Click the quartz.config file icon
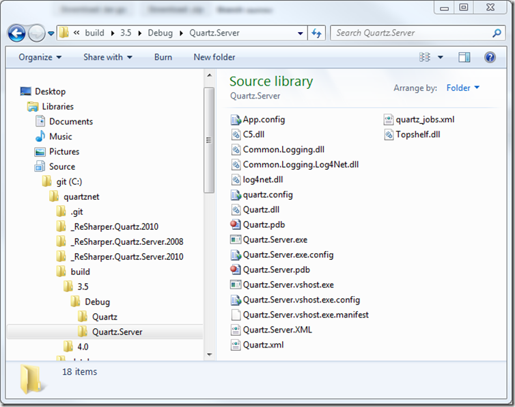Screen dimensions: 515x407 tap(236, 195)
